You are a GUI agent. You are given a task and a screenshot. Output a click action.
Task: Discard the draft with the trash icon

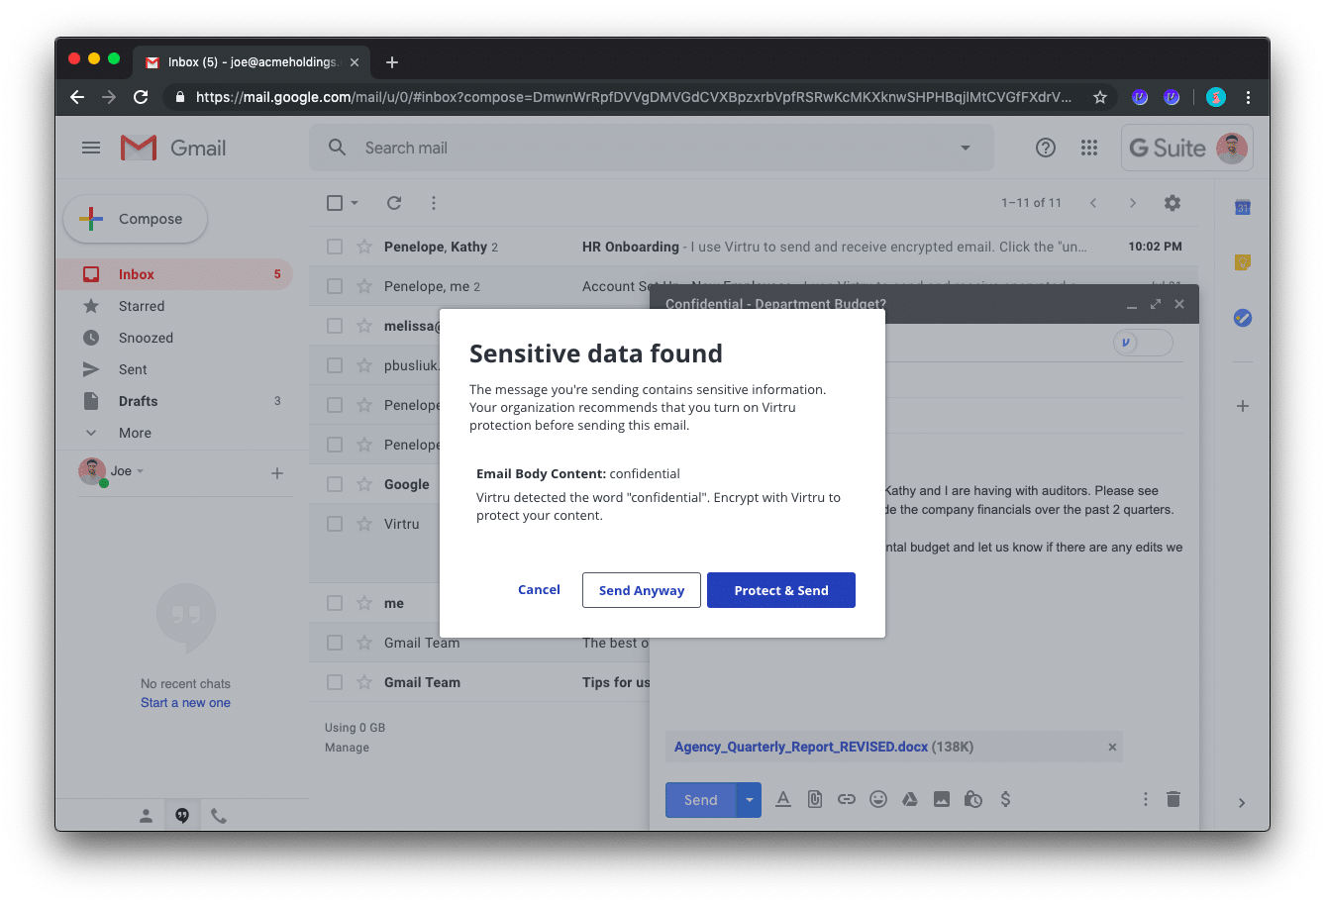tap(1173, 799)
